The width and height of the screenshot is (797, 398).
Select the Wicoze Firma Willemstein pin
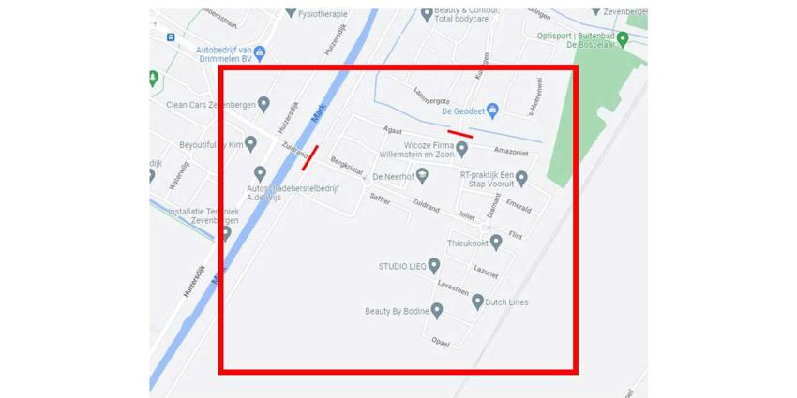pyautogui.click(x=461, y=149)
